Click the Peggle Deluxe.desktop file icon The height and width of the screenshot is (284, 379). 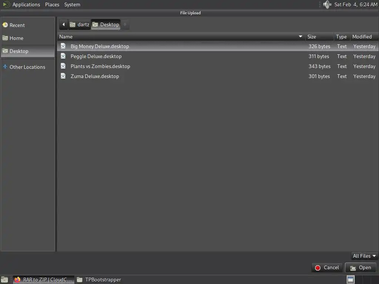point(63,56)
